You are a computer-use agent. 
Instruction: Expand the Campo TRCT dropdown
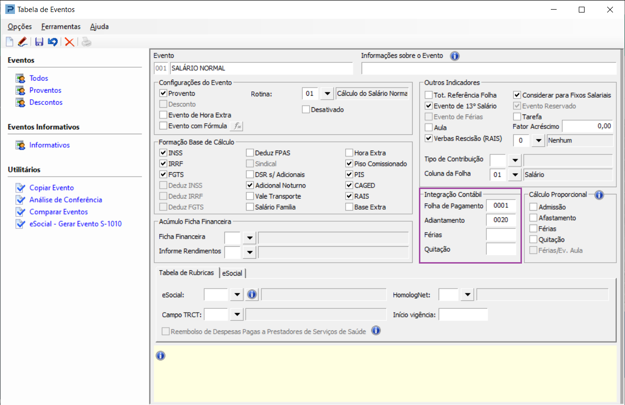[237, 315]
